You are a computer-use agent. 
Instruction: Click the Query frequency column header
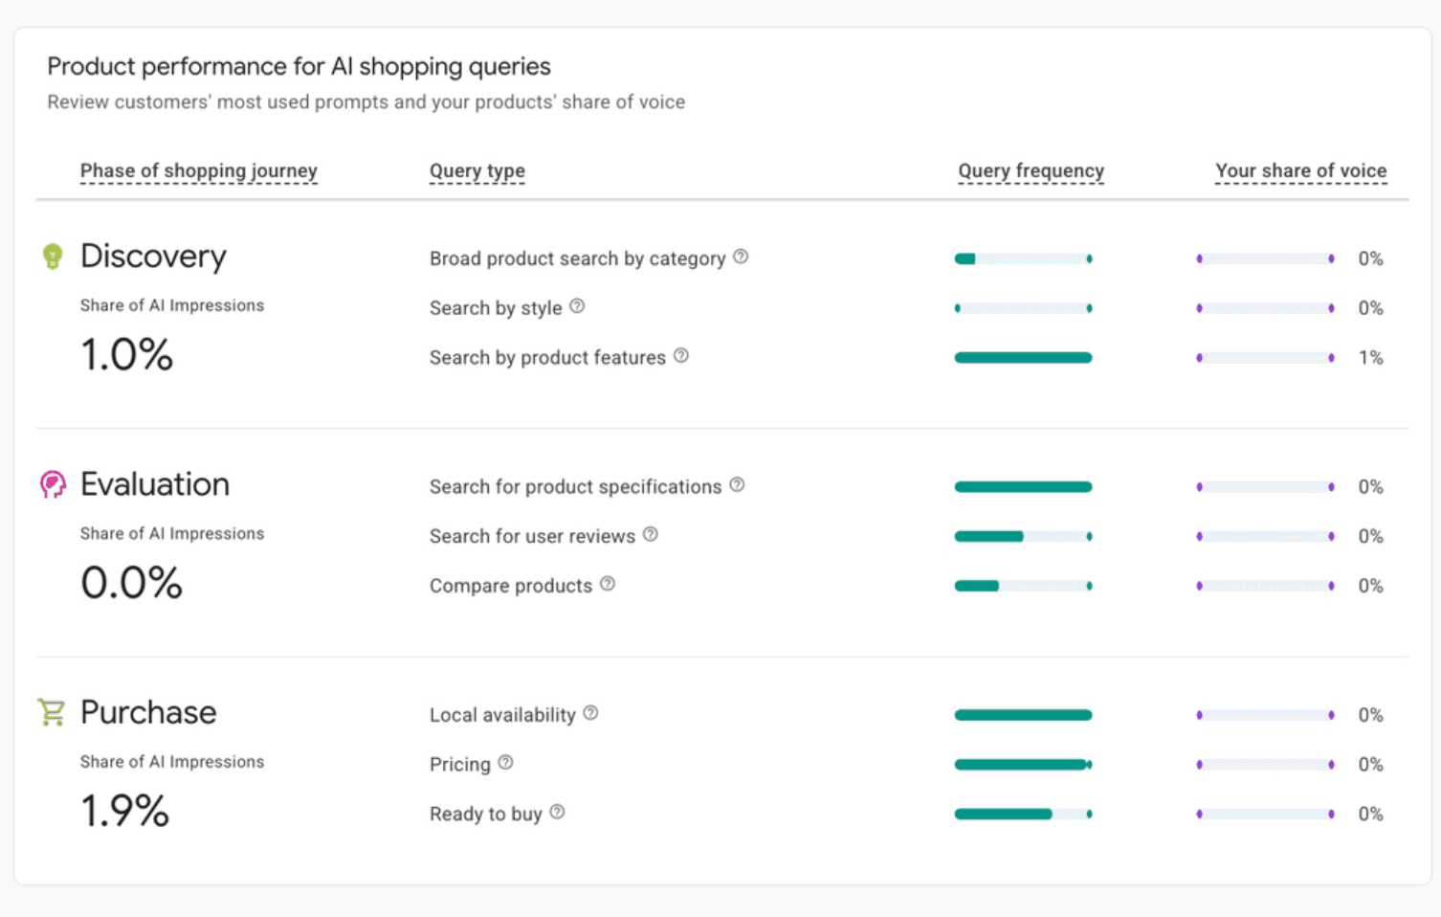click(x=1031, y=171)
